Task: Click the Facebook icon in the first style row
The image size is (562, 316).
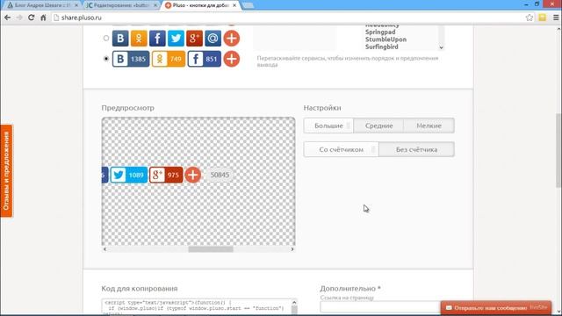Action: [x=157, y=39]
